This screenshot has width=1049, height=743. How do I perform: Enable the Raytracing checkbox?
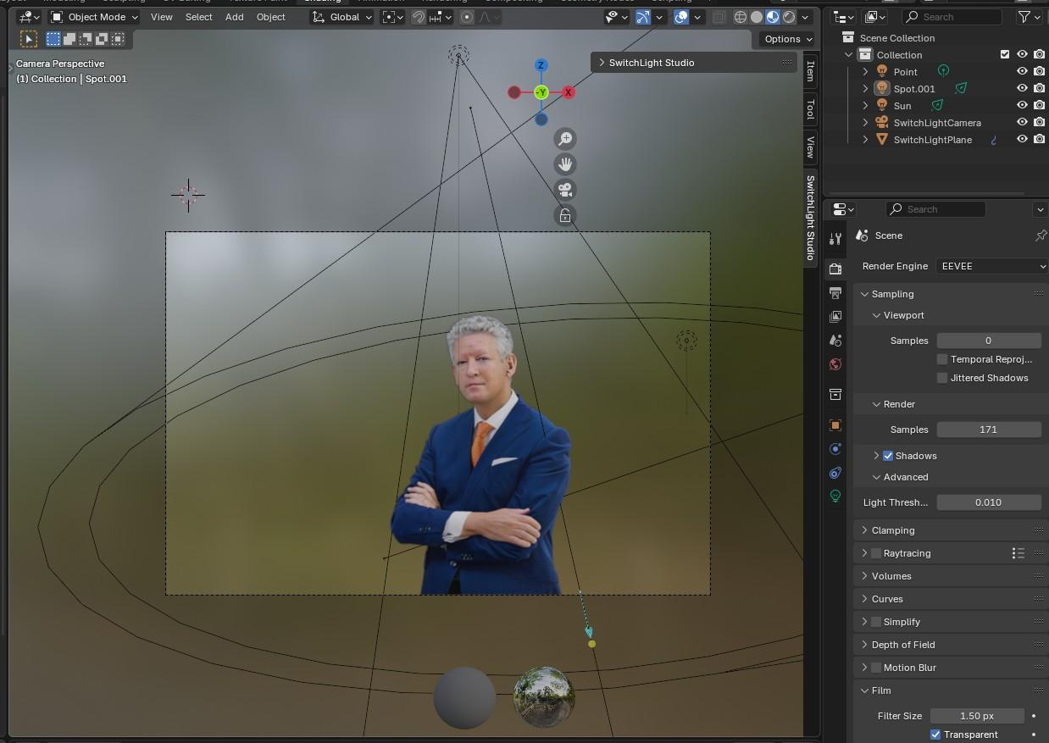point(876,553)
